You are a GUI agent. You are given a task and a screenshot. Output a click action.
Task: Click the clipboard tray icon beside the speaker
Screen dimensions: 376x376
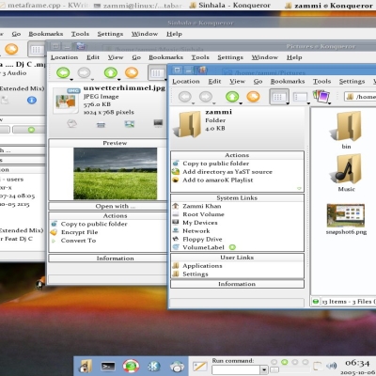coord(318,366)
